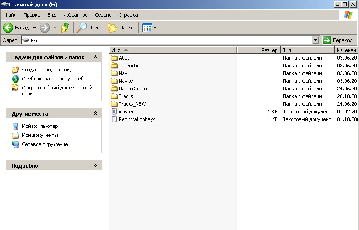The width and height of the screenshot is (359, 230).
Task: Click the Windows logo in the menu bar corner
Action: 348,15
